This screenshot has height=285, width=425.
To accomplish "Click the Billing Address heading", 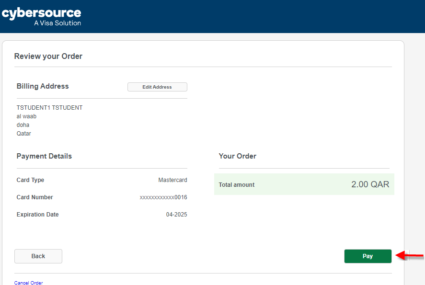I will 43,86.
